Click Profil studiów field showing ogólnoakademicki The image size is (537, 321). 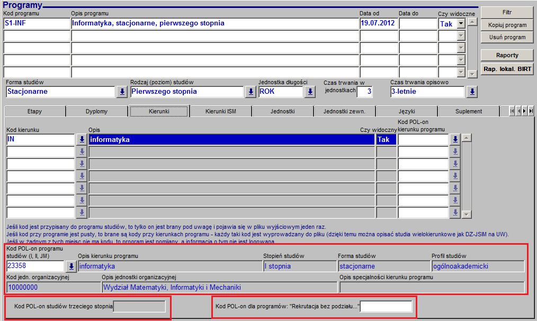[478, 266]
